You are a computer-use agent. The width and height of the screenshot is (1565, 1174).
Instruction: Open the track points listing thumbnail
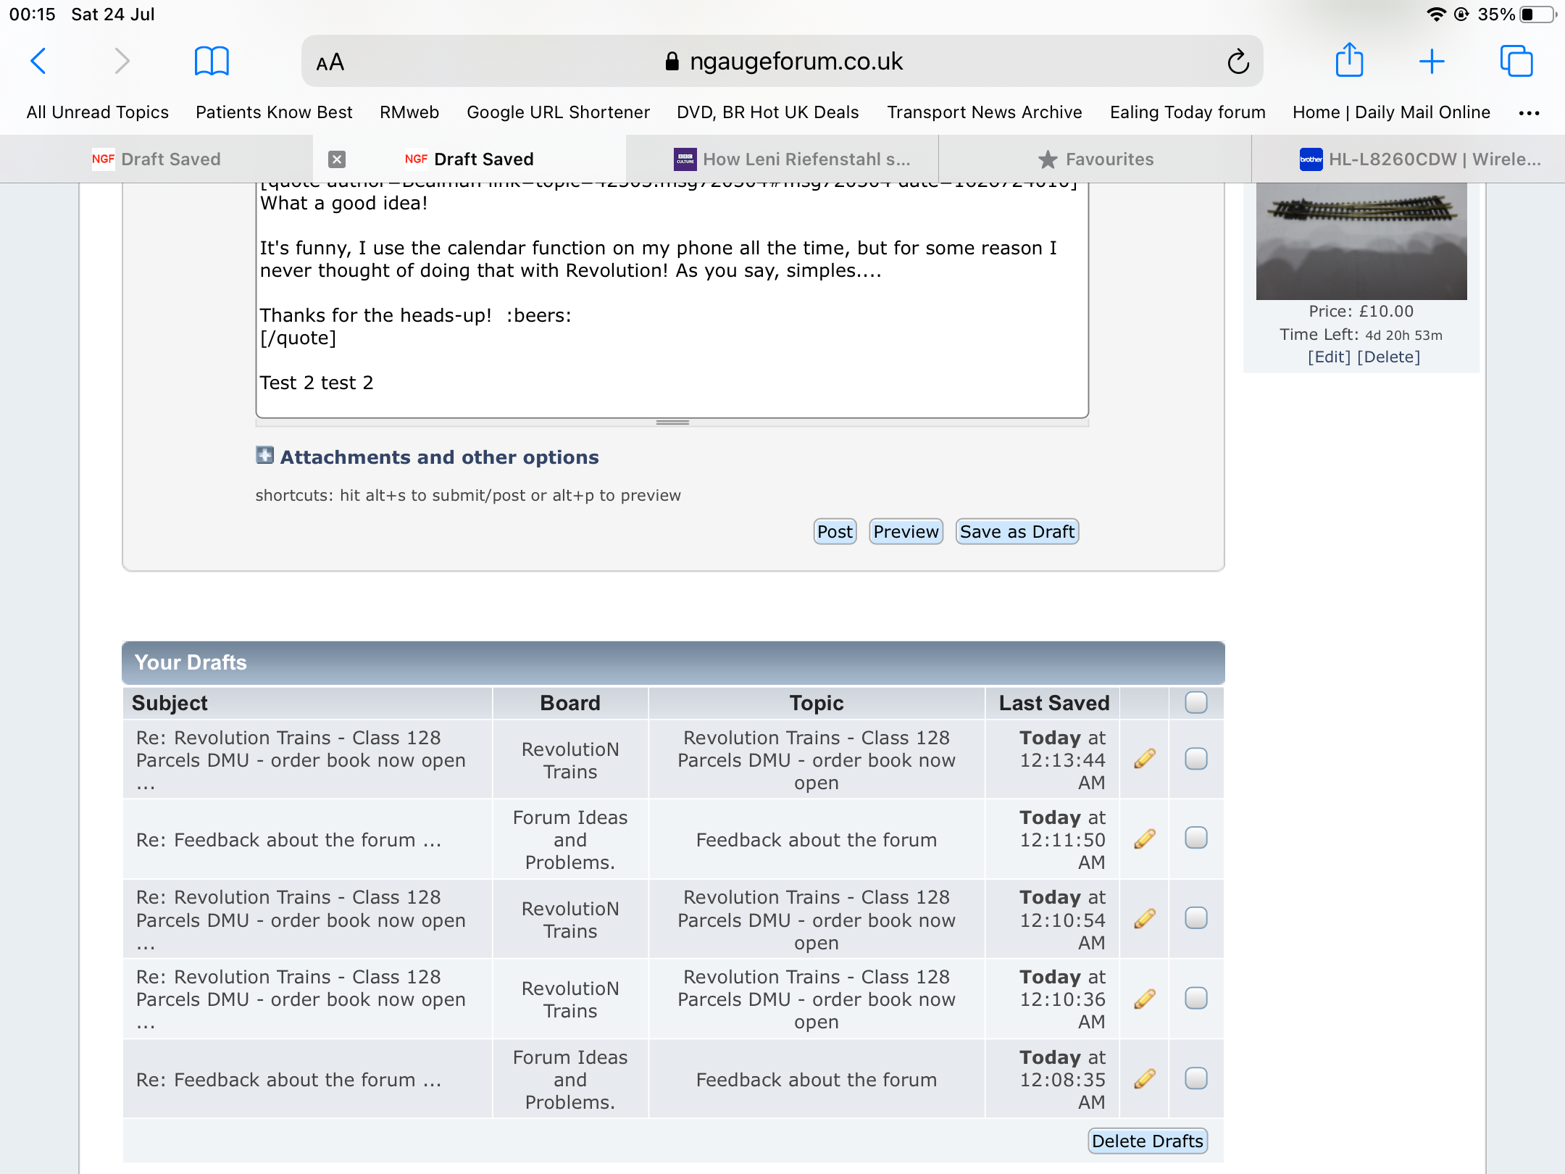point(1361,242)
